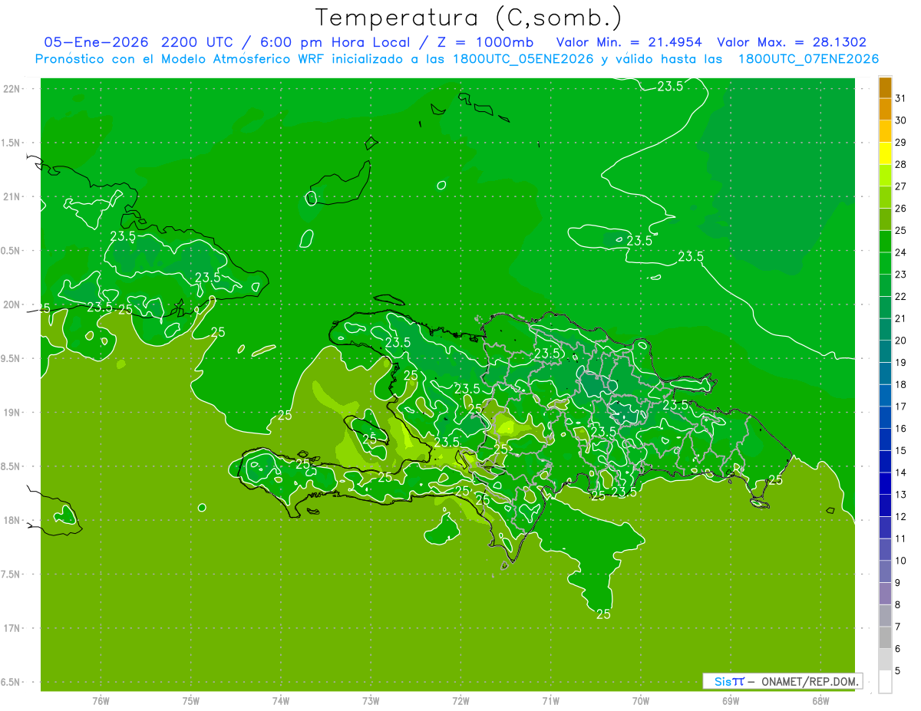Click the colorbar value label "31"
921x711 pixels.
[900, 97]
